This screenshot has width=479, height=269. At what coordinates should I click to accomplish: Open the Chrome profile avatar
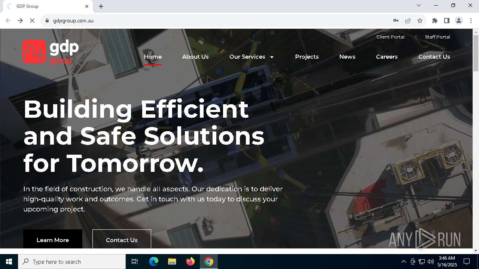459,21
